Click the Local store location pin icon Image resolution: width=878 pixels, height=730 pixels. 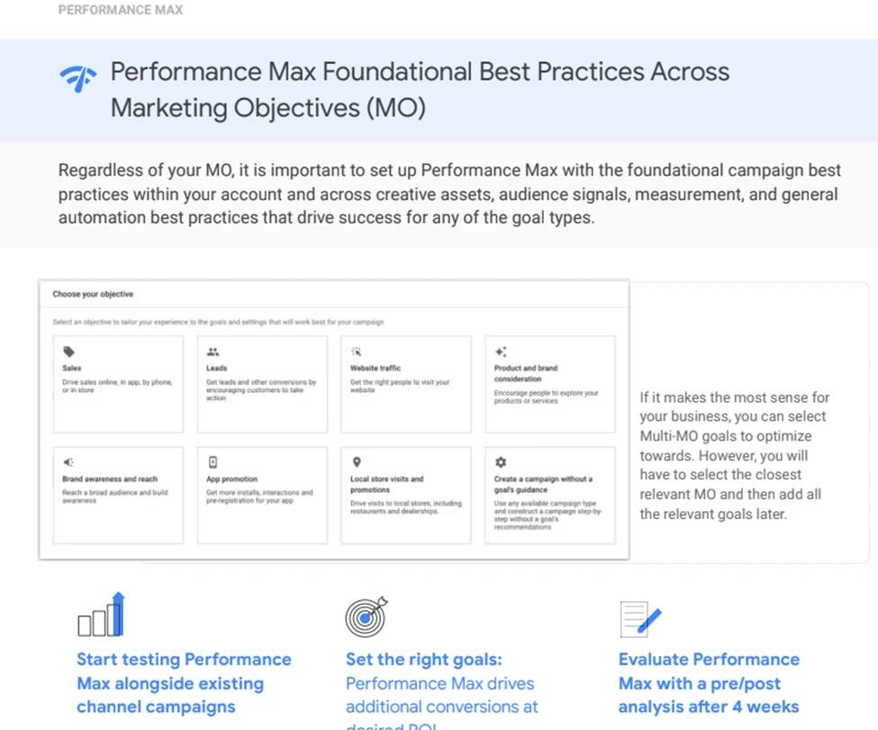point(357,462)
